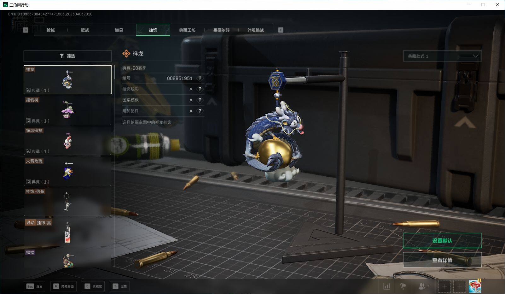Screen dimensions: 505x294
Task: Open the 枪械 tab
Action: coord(50,30)
